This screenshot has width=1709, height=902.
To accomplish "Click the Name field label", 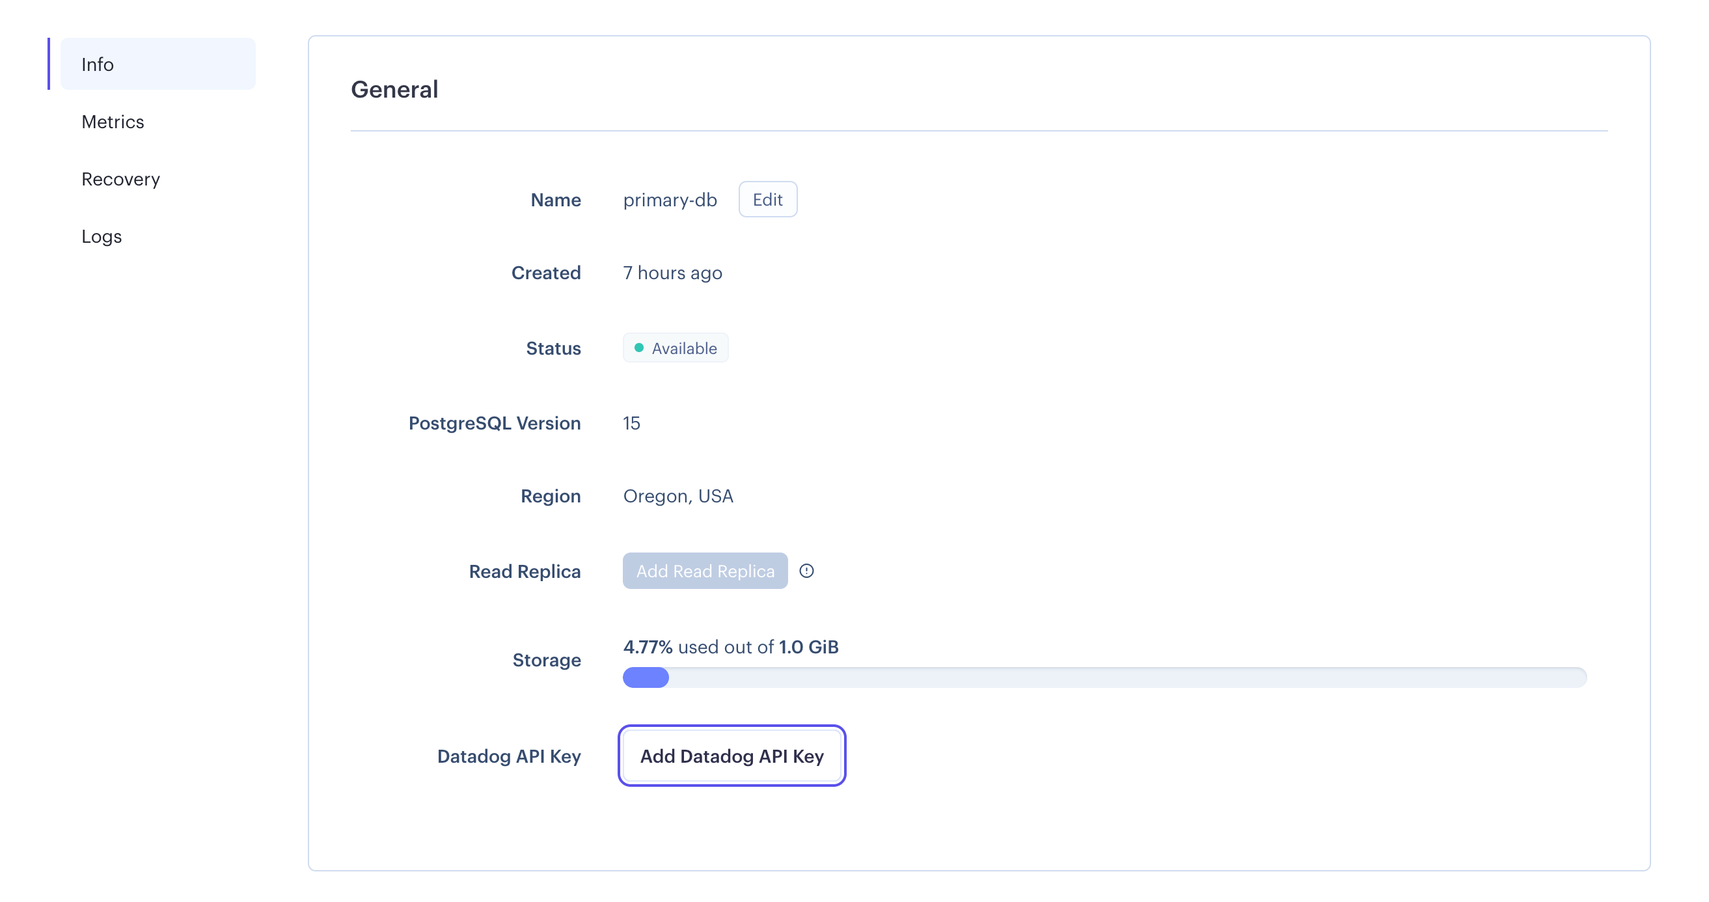I will tap(555, 200).
